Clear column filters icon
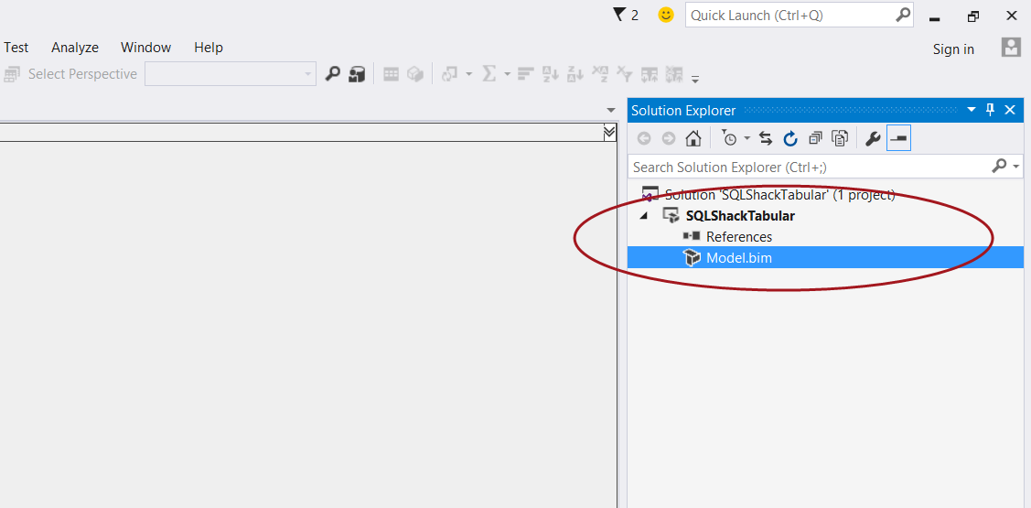Image resolution: width=1031 pixels, height=508 pixels. pos(626,74)
